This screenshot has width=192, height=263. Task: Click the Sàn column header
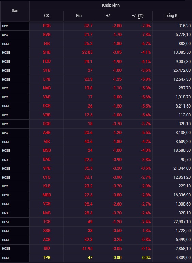coord(15,11)
